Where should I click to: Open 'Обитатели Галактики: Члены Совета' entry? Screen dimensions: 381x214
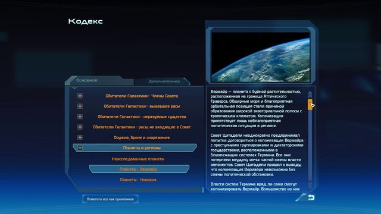click(x=142, y=96)
